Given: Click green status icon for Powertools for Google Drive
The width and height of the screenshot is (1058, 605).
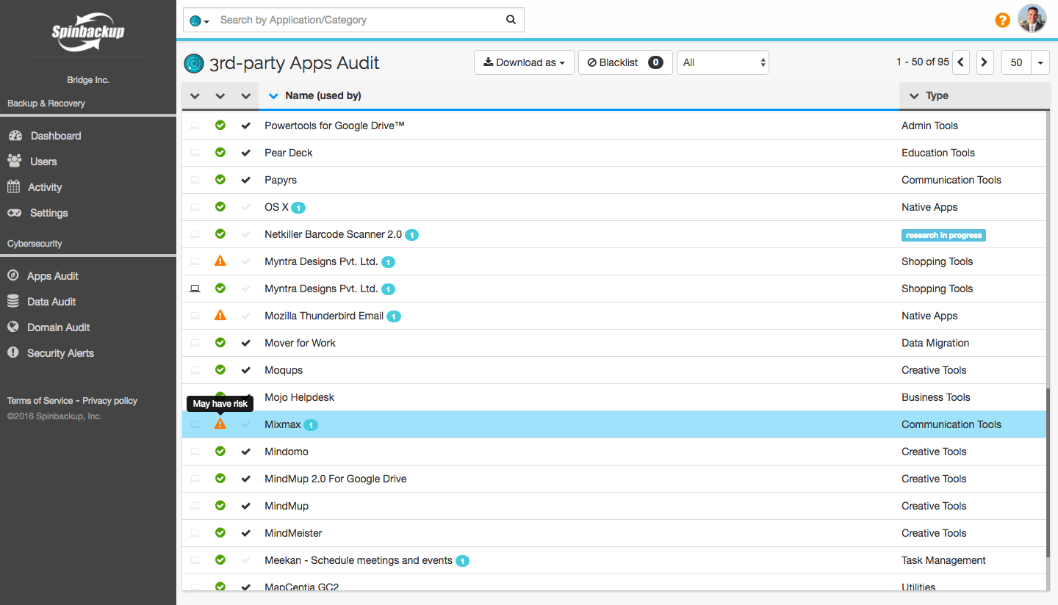Looking at the screenshot, I should point(220,126).
